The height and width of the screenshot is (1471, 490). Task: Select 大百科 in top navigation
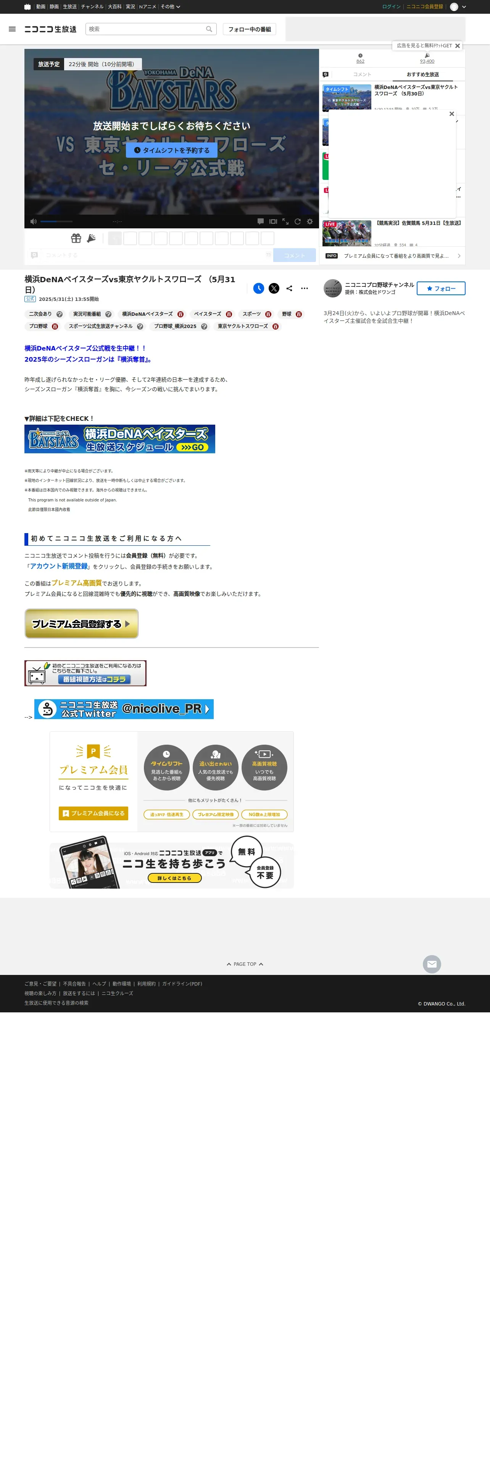[114, 7]
